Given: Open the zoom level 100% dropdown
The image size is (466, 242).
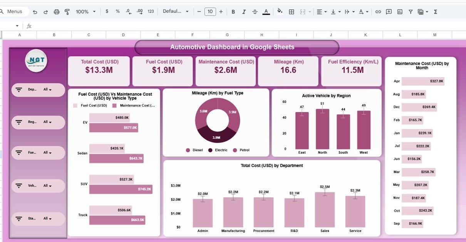Looking at the screenshot, I should (85, 12).
